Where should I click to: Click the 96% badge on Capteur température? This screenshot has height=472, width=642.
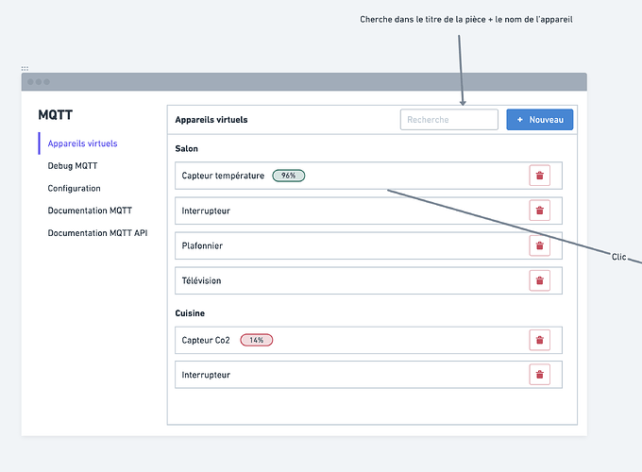pos(288,176)
